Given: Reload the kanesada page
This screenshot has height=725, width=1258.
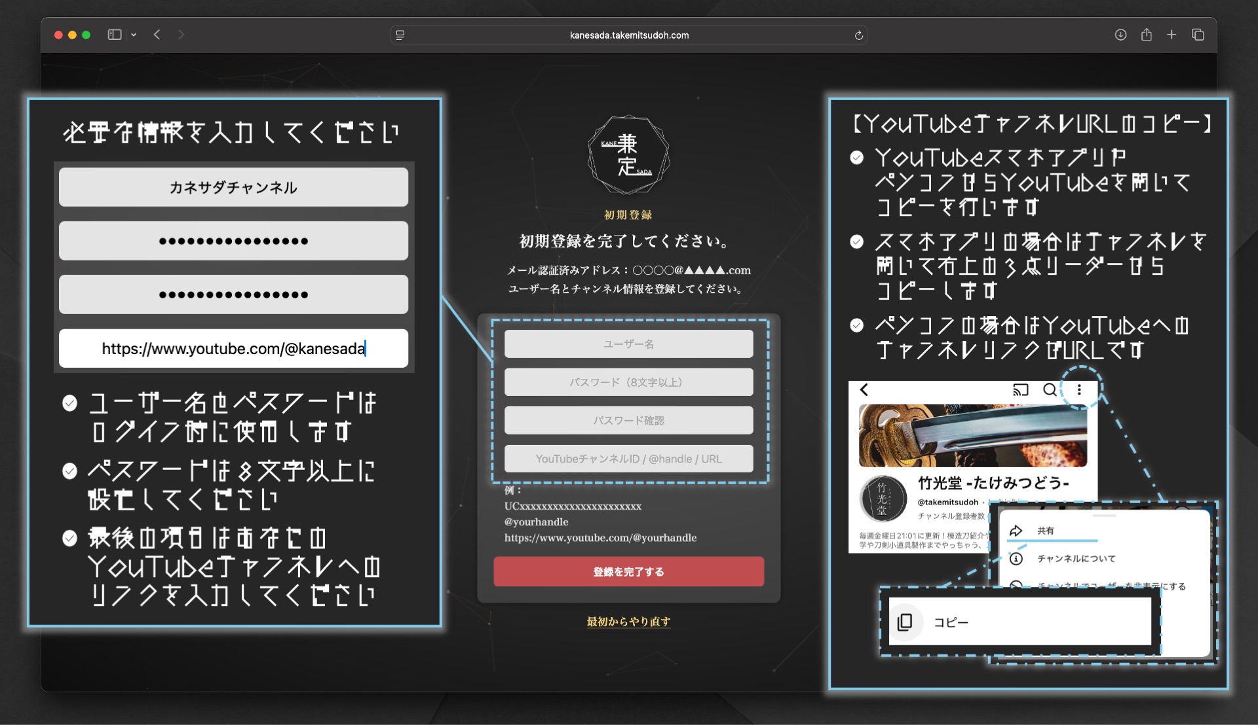Looking at the screenshot, I should 858,35.
